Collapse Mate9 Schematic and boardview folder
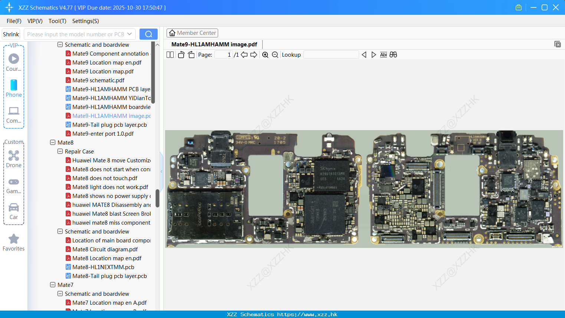Viewport: 565px width, 318px height. [60, 45]
